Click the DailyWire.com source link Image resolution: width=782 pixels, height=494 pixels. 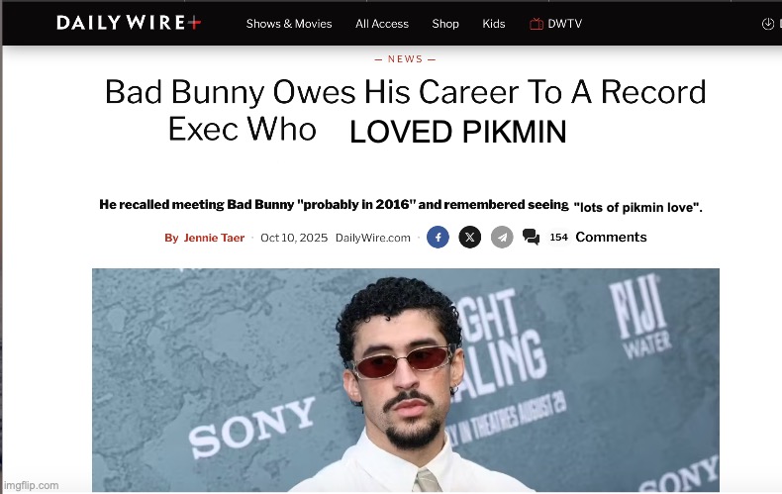point(373,238)
